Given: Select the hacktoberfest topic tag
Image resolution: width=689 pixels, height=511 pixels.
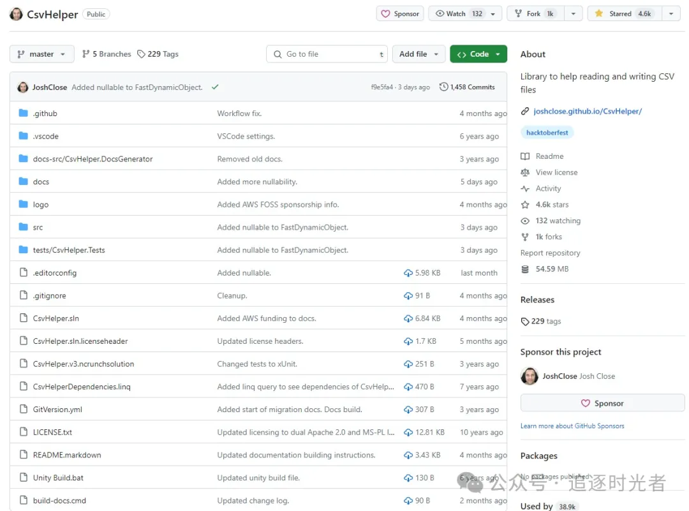Looking at the screenshot, I should point(547,133).
